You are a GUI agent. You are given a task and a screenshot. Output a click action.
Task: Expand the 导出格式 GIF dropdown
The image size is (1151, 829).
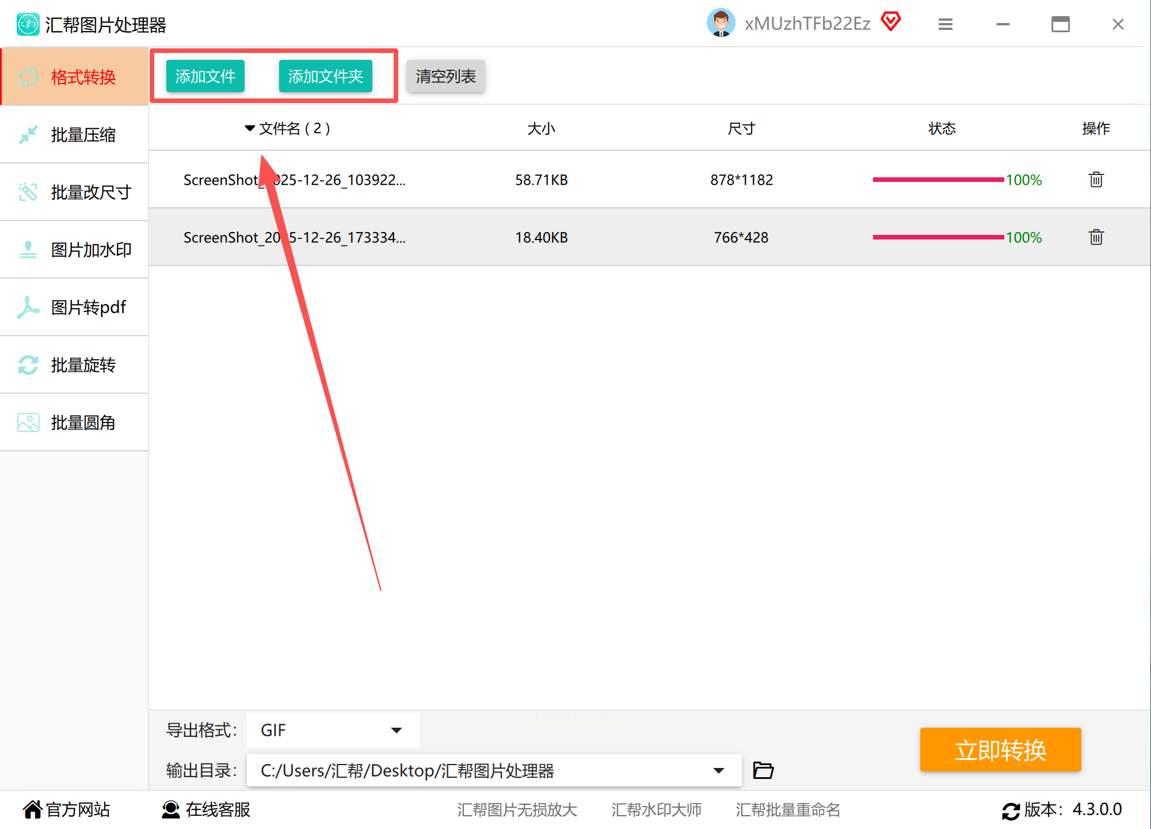click(x=396, y=730)
